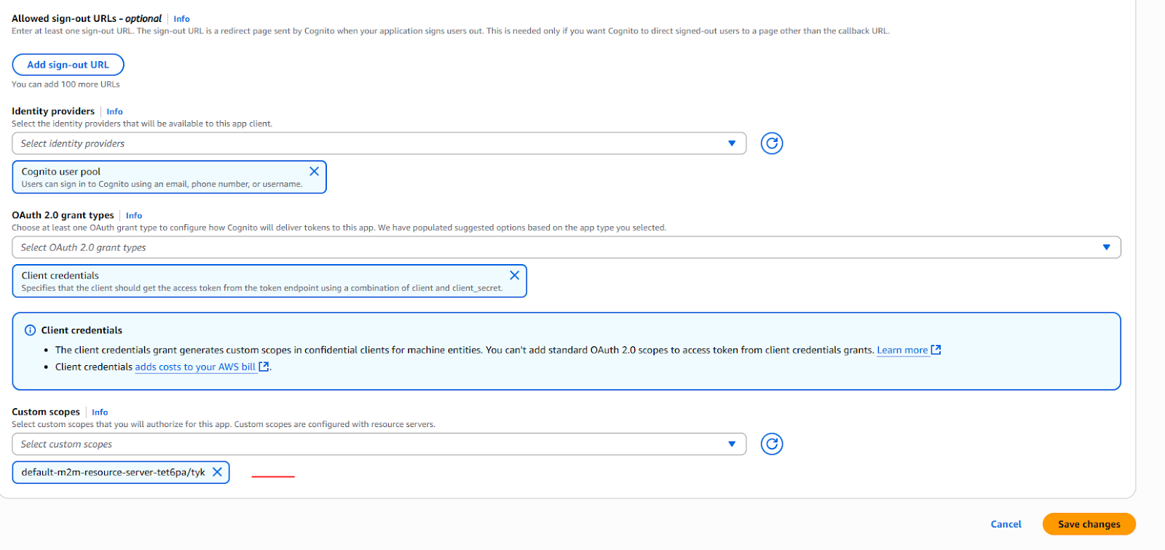Remove Client credentials grant type
Viewport: 1165px width, 550px height.
click(x=514, y=275)
